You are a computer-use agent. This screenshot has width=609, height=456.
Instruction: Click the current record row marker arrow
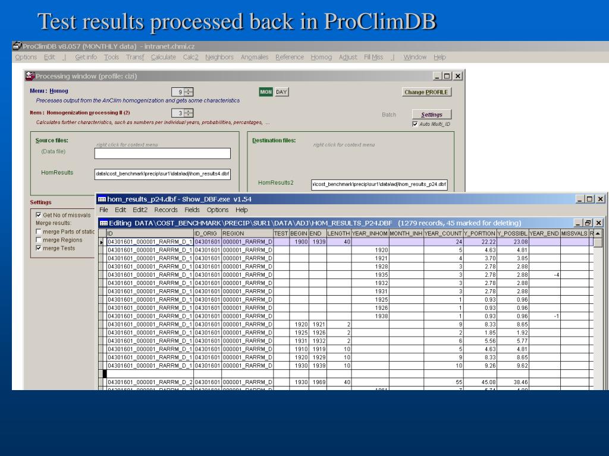coord(102,242)
